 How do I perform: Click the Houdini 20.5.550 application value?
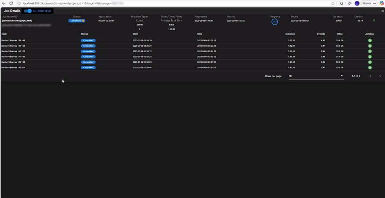click(106, 21)
